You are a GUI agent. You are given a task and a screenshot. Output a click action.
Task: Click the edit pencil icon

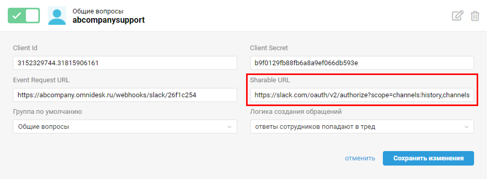pyautogui.click(x=457, y=16)
